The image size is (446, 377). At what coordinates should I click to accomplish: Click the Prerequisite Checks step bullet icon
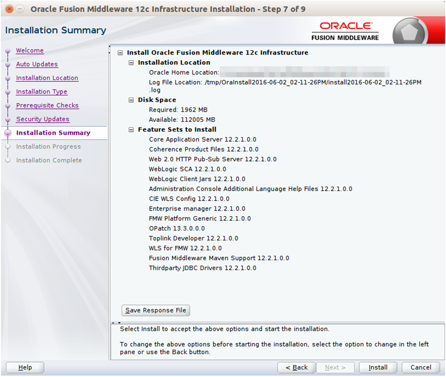point(8,106)
